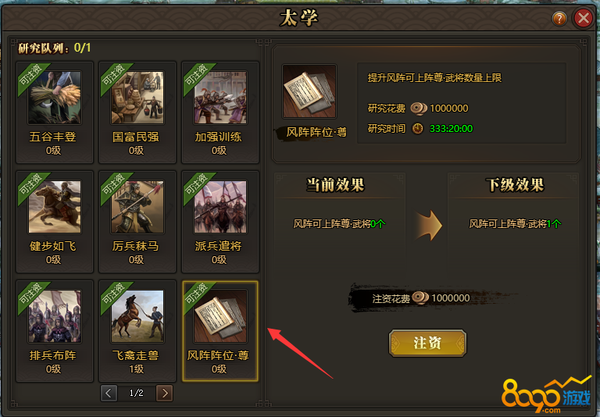Click the 研究花费 coin icon
This screenshot has height=417, width=600.
coord(418,109)
